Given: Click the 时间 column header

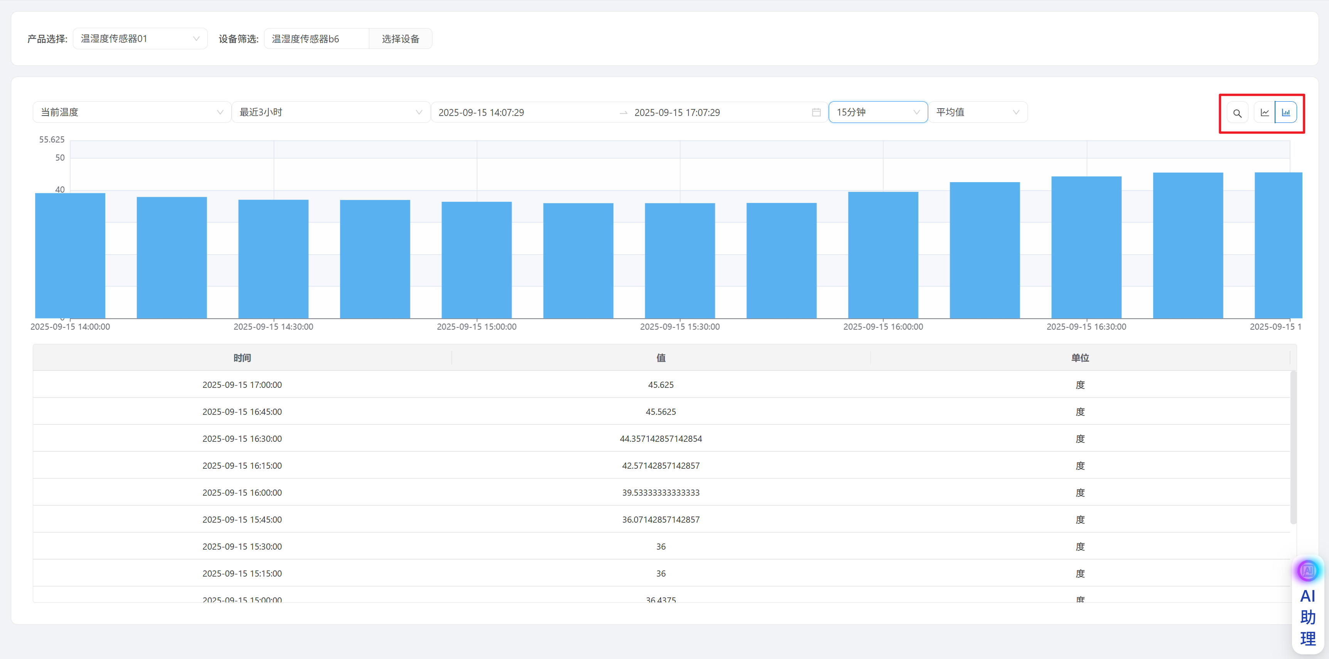Looking at the screenshot, I should 242,358.
